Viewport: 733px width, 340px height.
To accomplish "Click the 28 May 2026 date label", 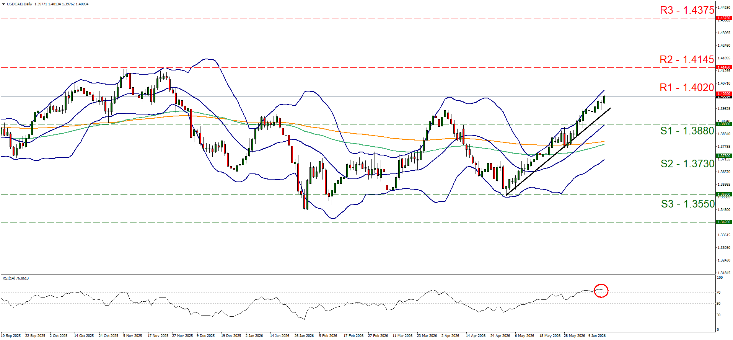I will (574, 336).
